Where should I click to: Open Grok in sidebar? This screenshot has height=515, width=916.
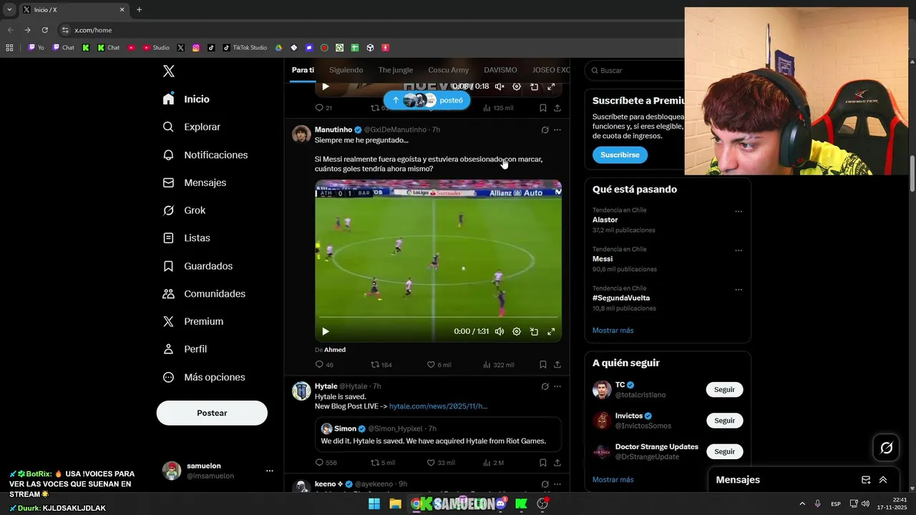tap(184, 210)
